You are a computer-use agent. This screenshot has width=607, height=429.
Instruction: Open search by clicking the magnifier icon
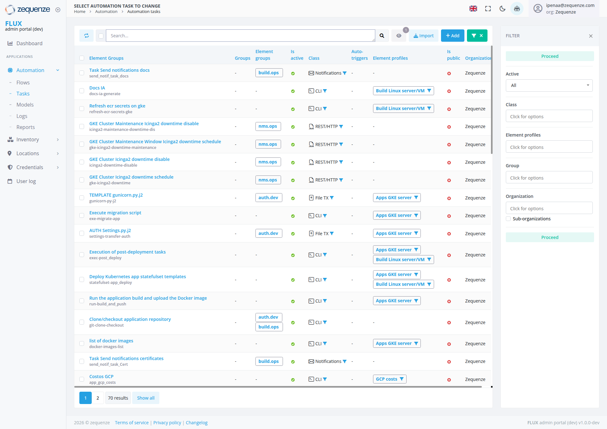click(x=382, y=35)
